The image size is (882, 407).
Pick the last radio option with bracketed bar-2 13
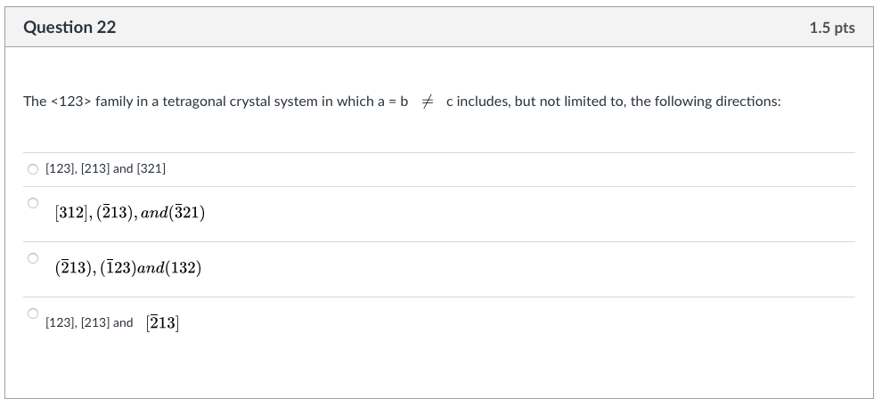tap(33, 313)
